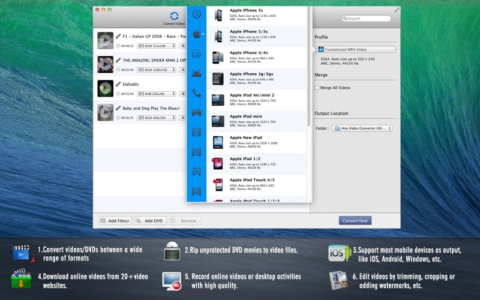Image resolution: width=480 pixels, height=300 pixels.
Task: Choose the Apple iPhone 5/5c profile
Action: pos(257,37)
